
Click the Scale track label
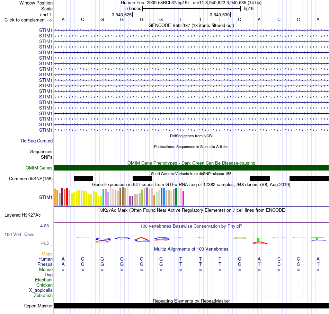pyautogui.click(x=47, y=9)
